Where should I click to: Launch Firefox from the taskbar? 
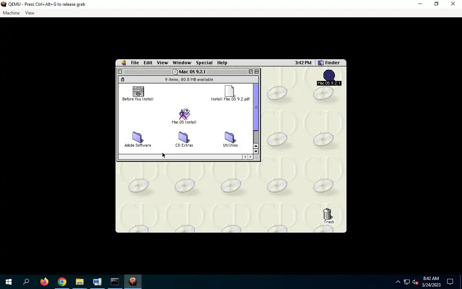tap(44, 282)
